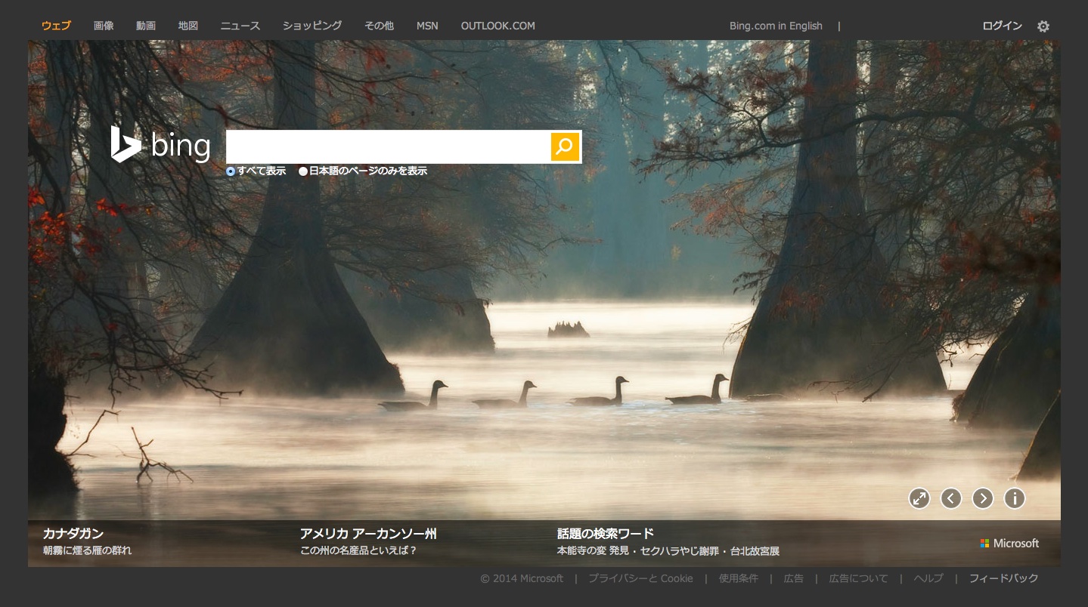The height and width of the screenshot is (607, 1088).
Task: Click inside the Bing search box
Action: pos(387,146)
